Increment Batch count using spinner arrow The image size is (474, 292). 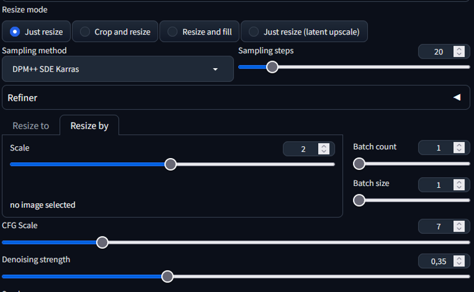459,145
